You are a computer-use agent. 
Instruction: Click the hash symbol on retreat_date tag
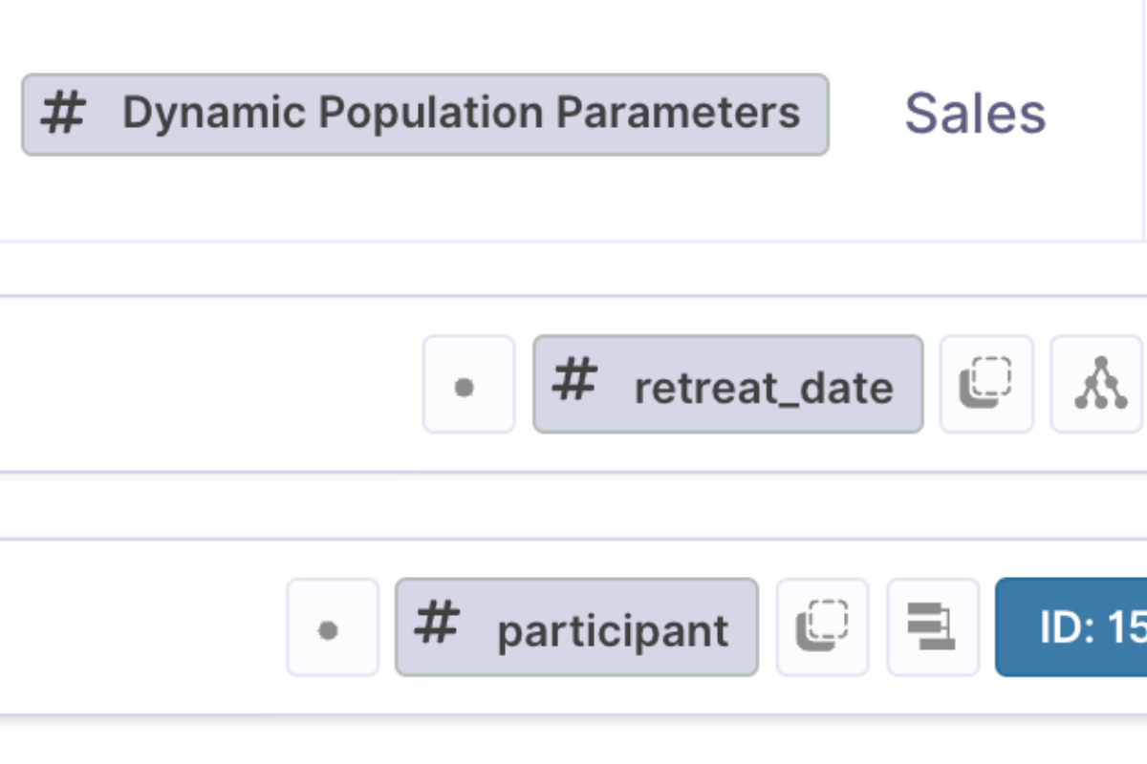[x=573, y=382]
